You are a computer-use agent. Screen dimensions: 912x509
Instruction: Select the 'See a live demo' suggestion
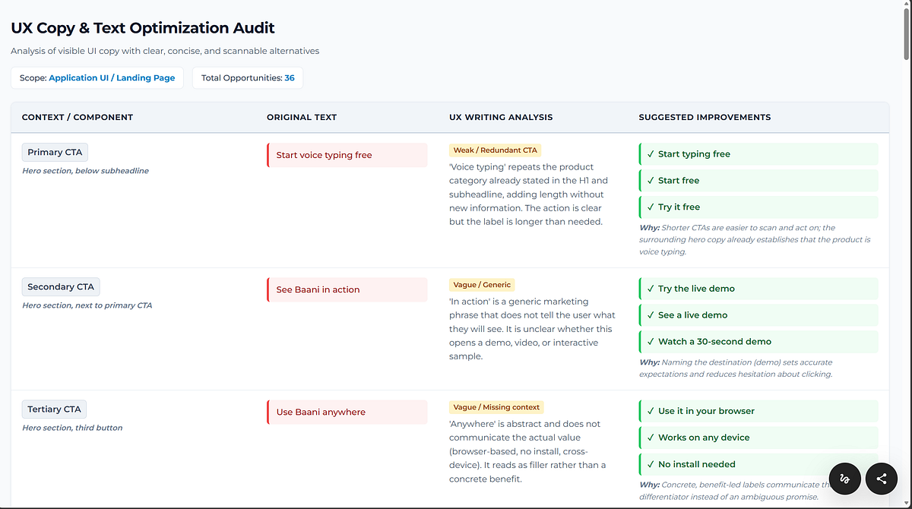click(758, 315)
